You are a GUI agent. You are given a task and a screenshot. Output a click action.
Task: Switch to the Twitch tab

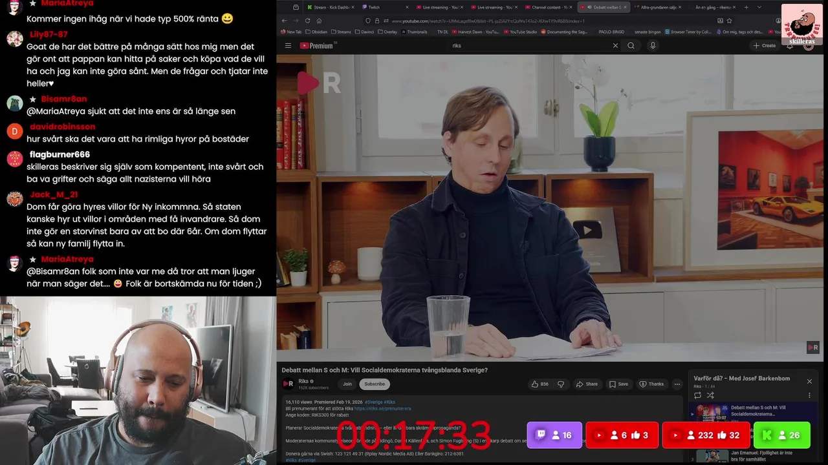click(385, 7)
